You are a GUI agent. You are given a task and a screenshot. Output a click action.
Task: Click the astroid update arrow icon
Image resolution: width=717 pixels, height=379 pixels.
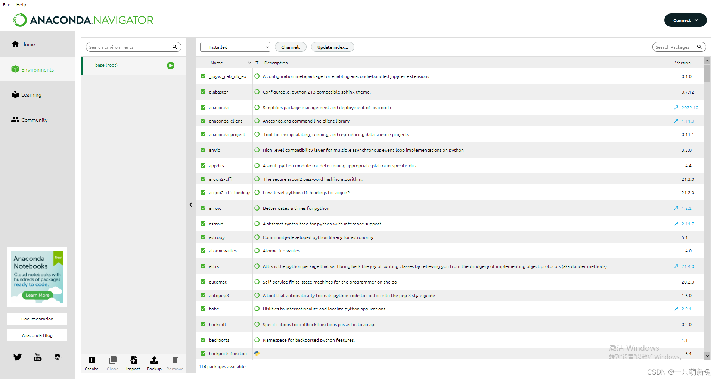(x=676, y=224)
